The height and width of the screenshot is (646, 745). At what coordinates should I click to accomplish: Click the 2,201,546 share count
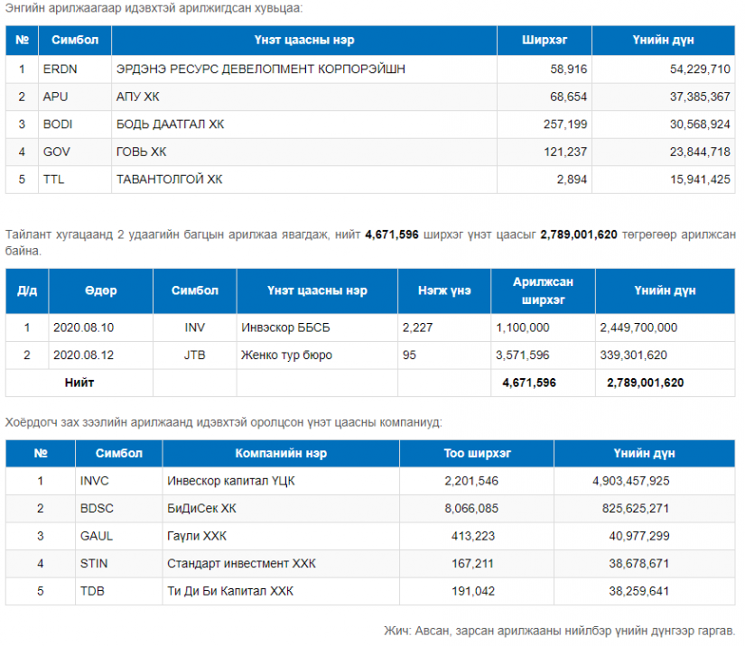point(471,481)
